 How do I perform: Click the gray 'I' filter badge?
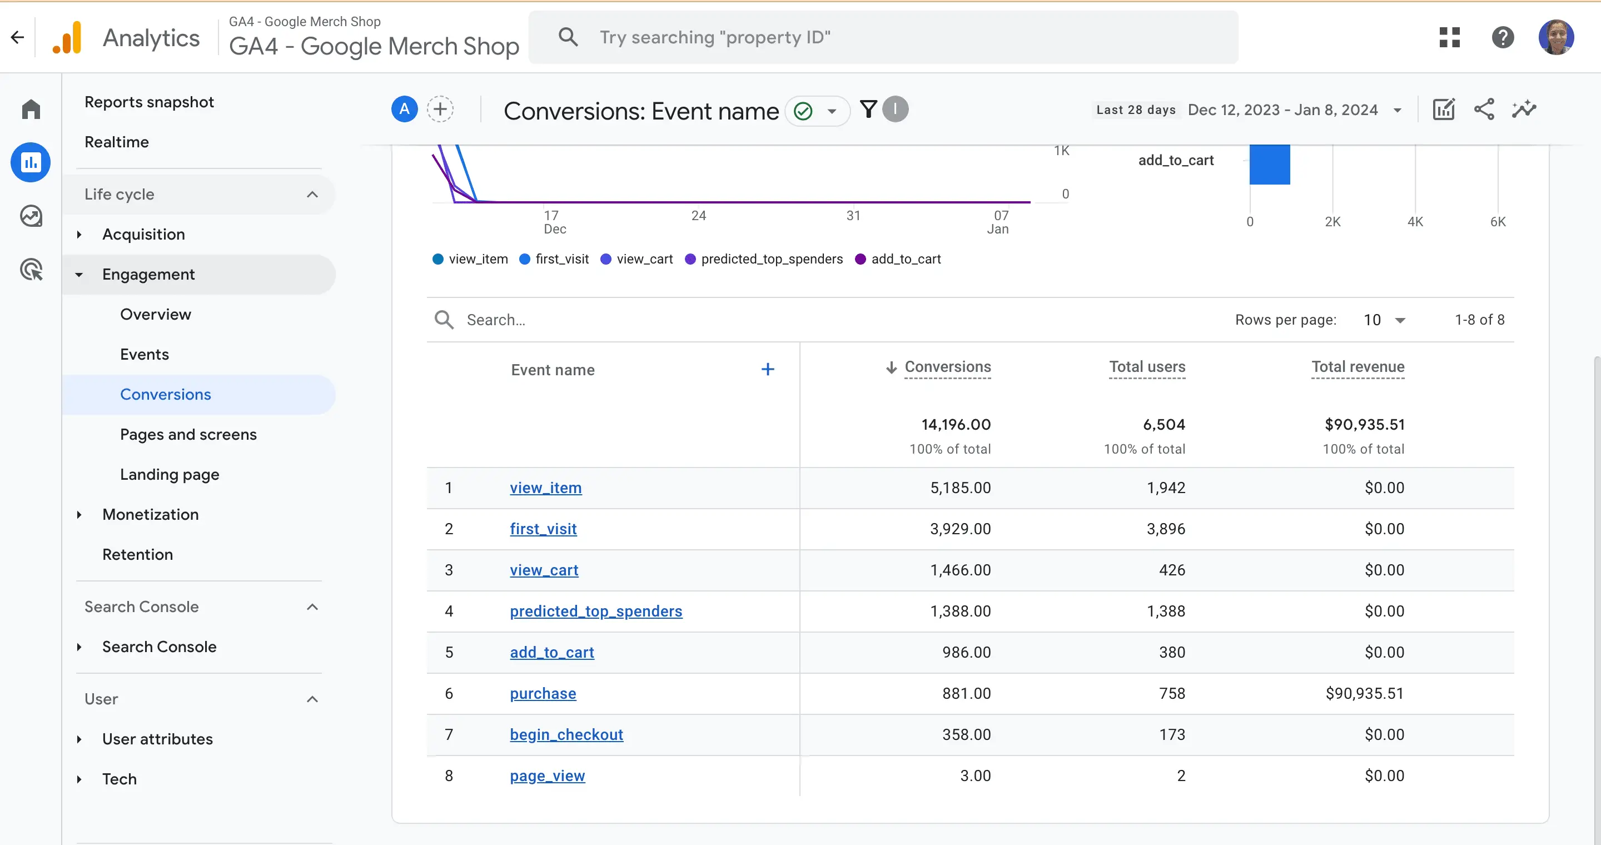tap(895, 110)
